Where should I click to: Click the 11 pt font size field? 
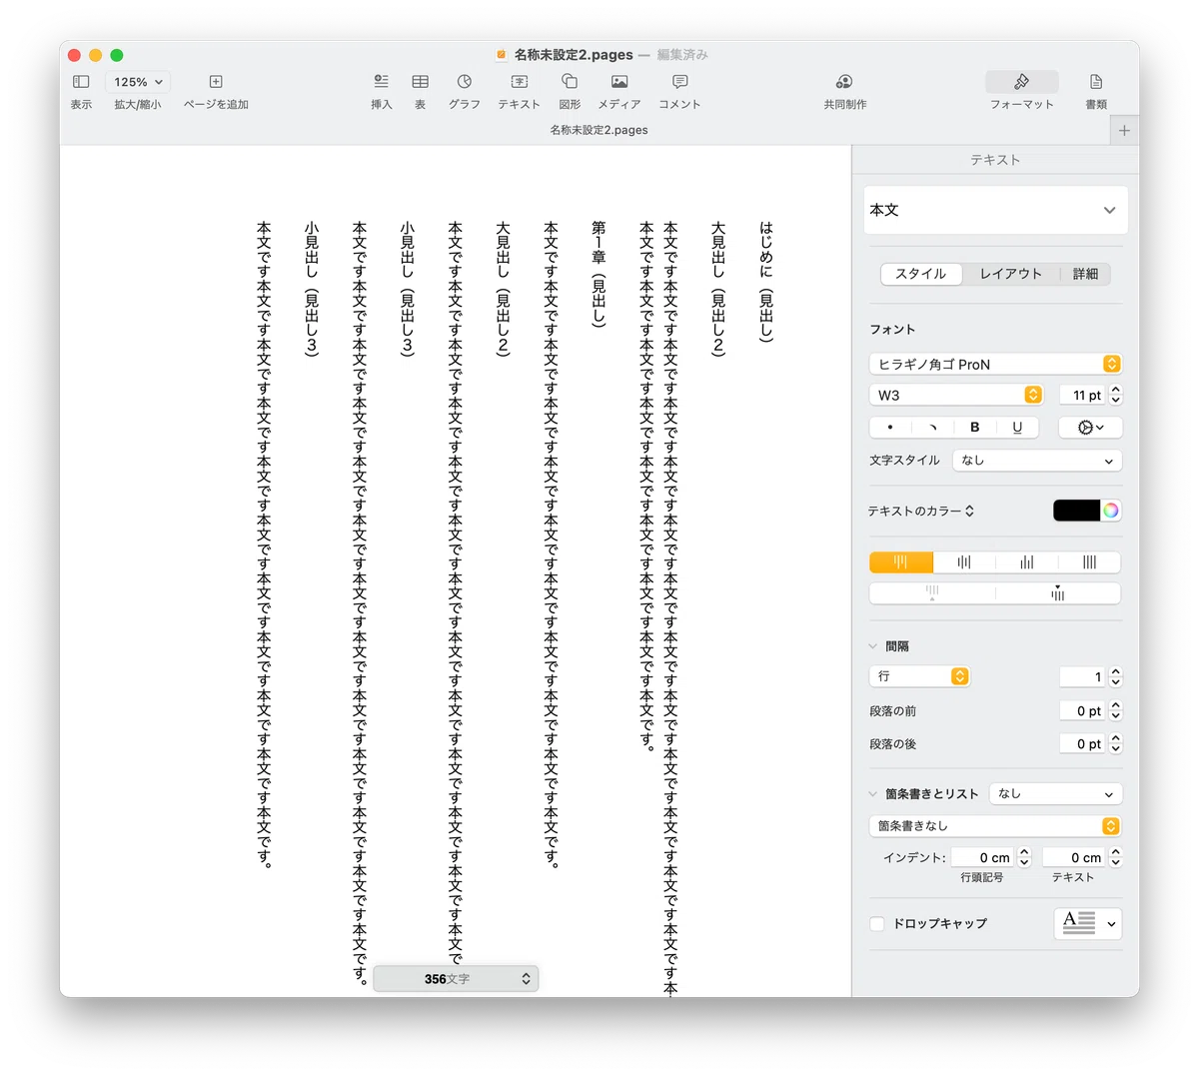1083,395
